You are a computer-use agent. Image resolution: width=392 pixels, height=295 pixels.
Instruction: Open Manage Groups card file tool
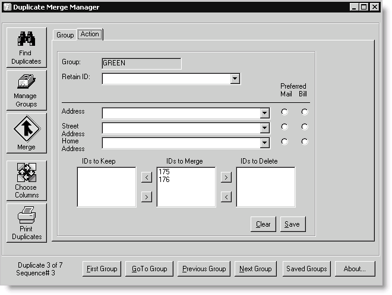coord(27,90)
